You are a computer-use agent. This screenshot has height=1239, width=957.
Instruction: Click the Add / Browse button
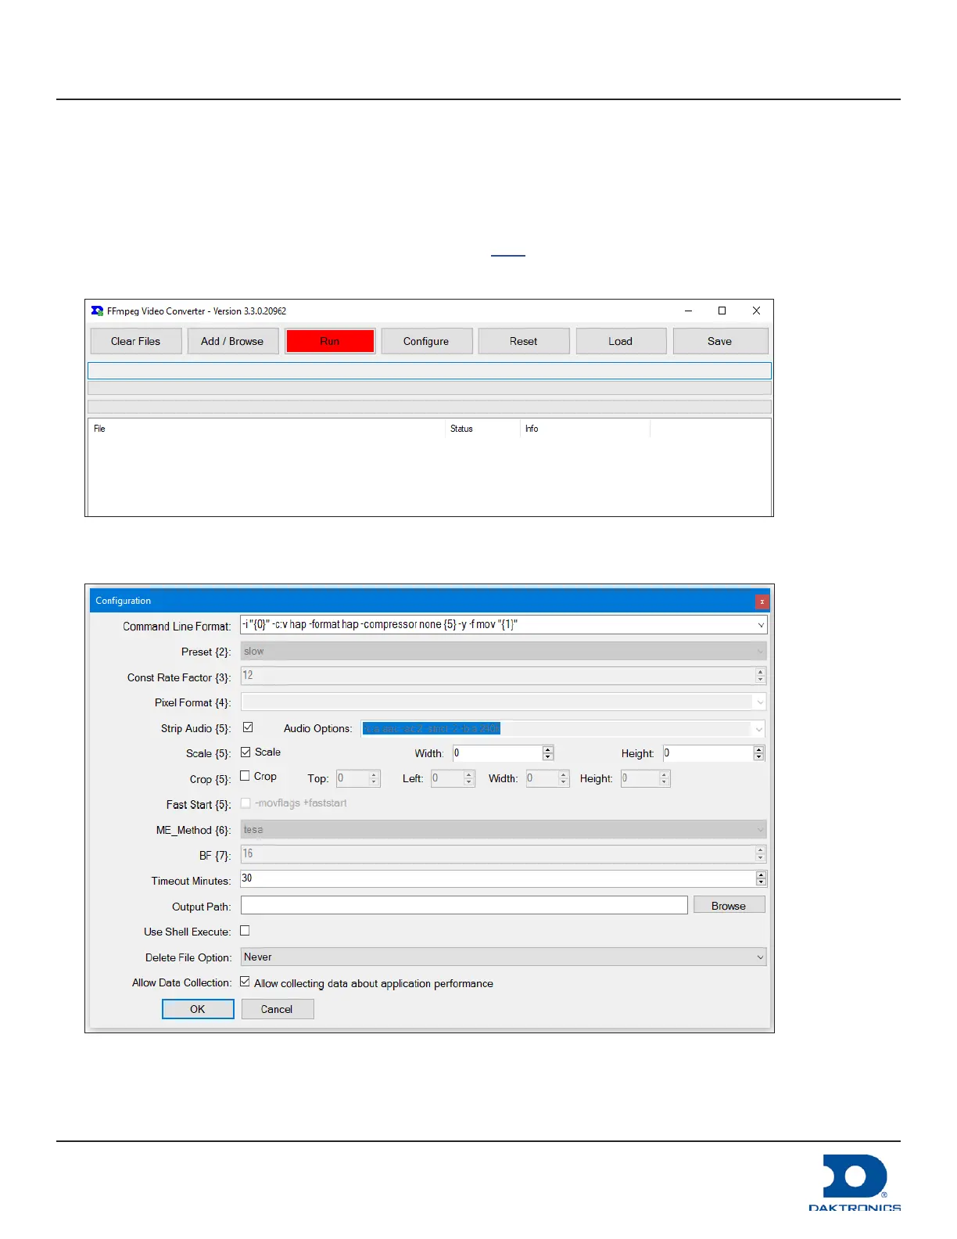click(x=232, y=341)
